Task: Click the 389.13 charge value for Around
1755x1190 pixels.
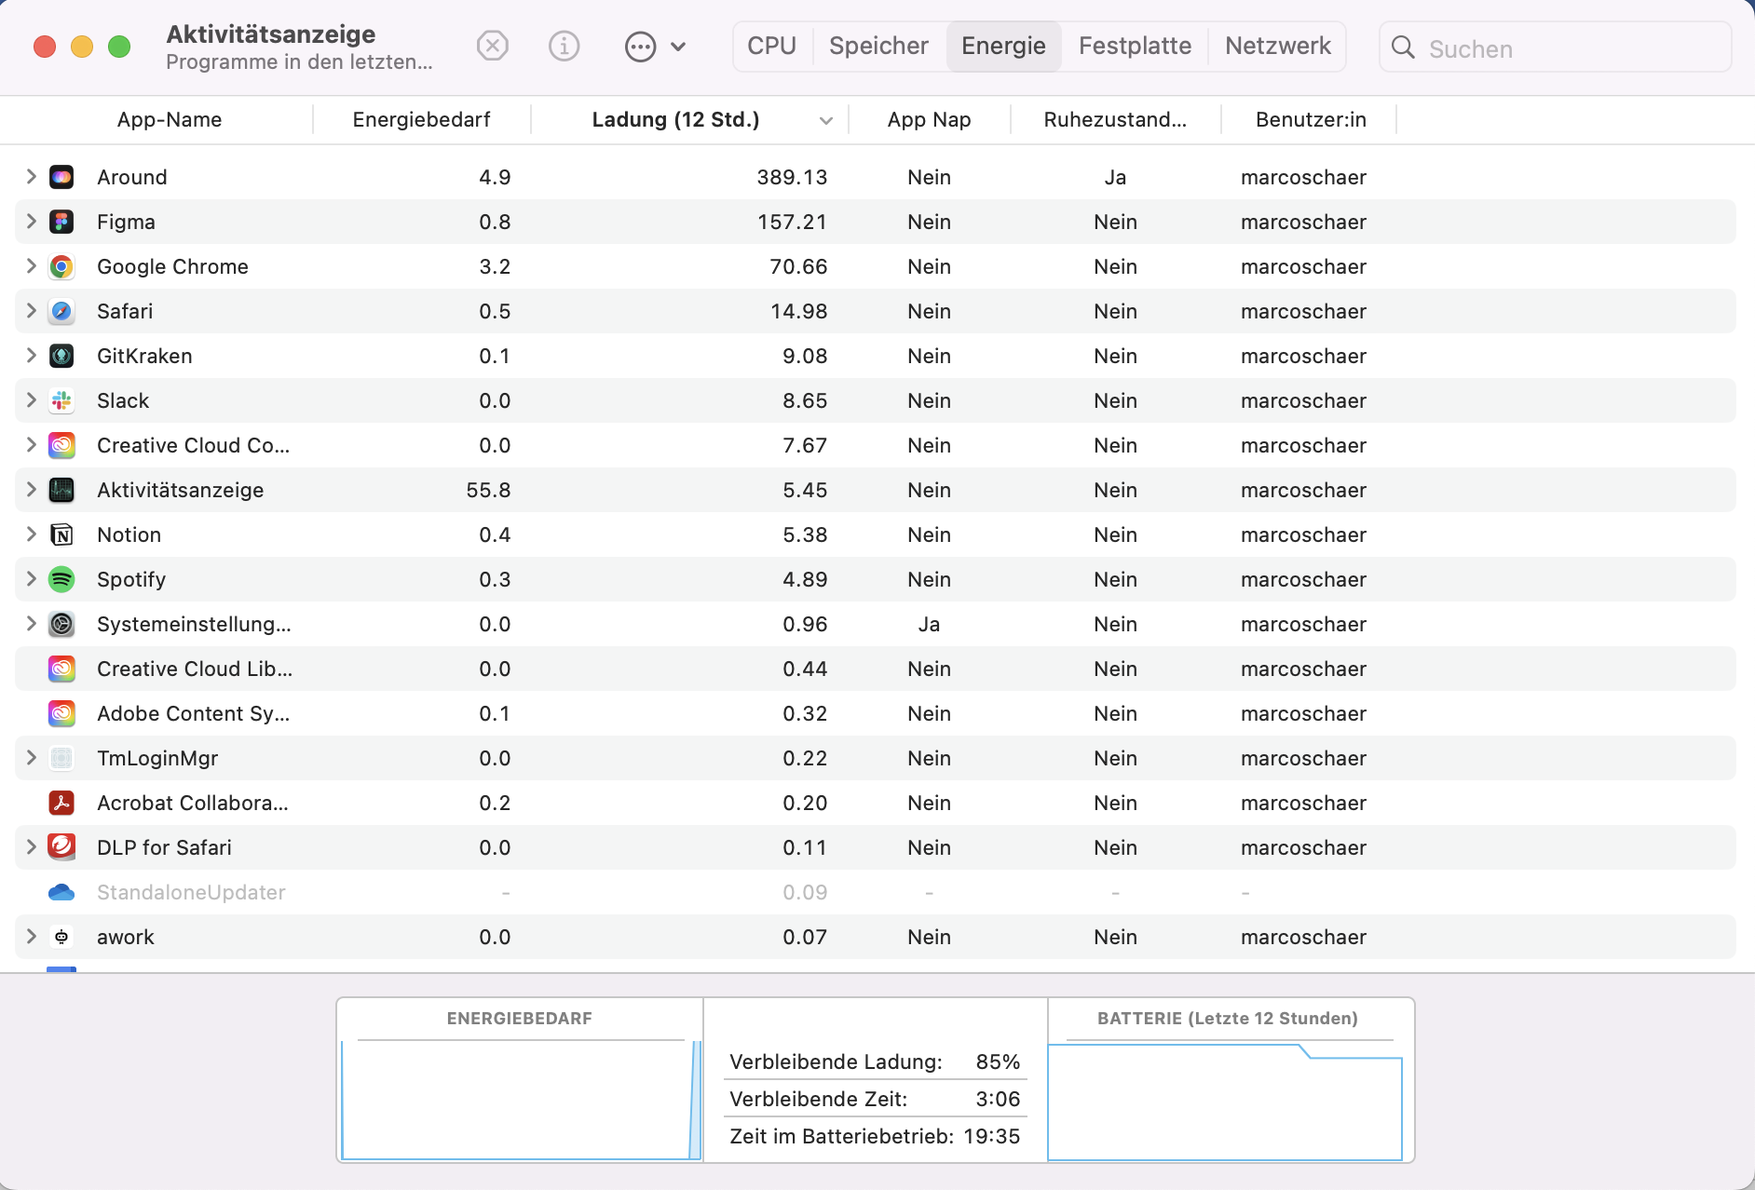Action: [x=792, y=177]
